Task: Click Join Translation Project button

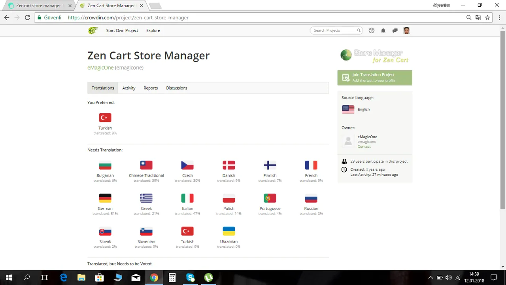Action: point(375,78)
